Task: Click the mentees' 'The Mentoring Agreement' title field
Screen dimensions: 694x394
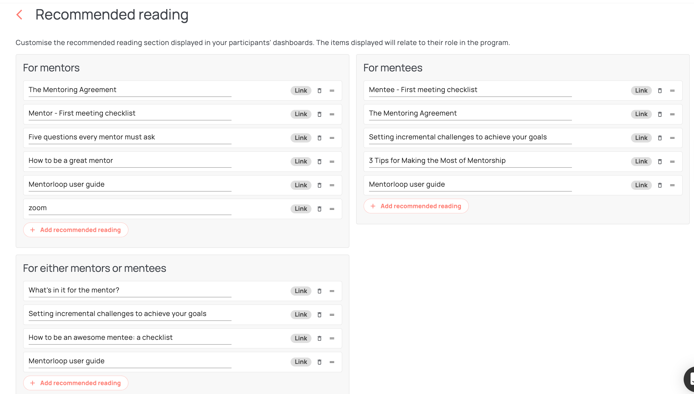Action: pos(470,114)
